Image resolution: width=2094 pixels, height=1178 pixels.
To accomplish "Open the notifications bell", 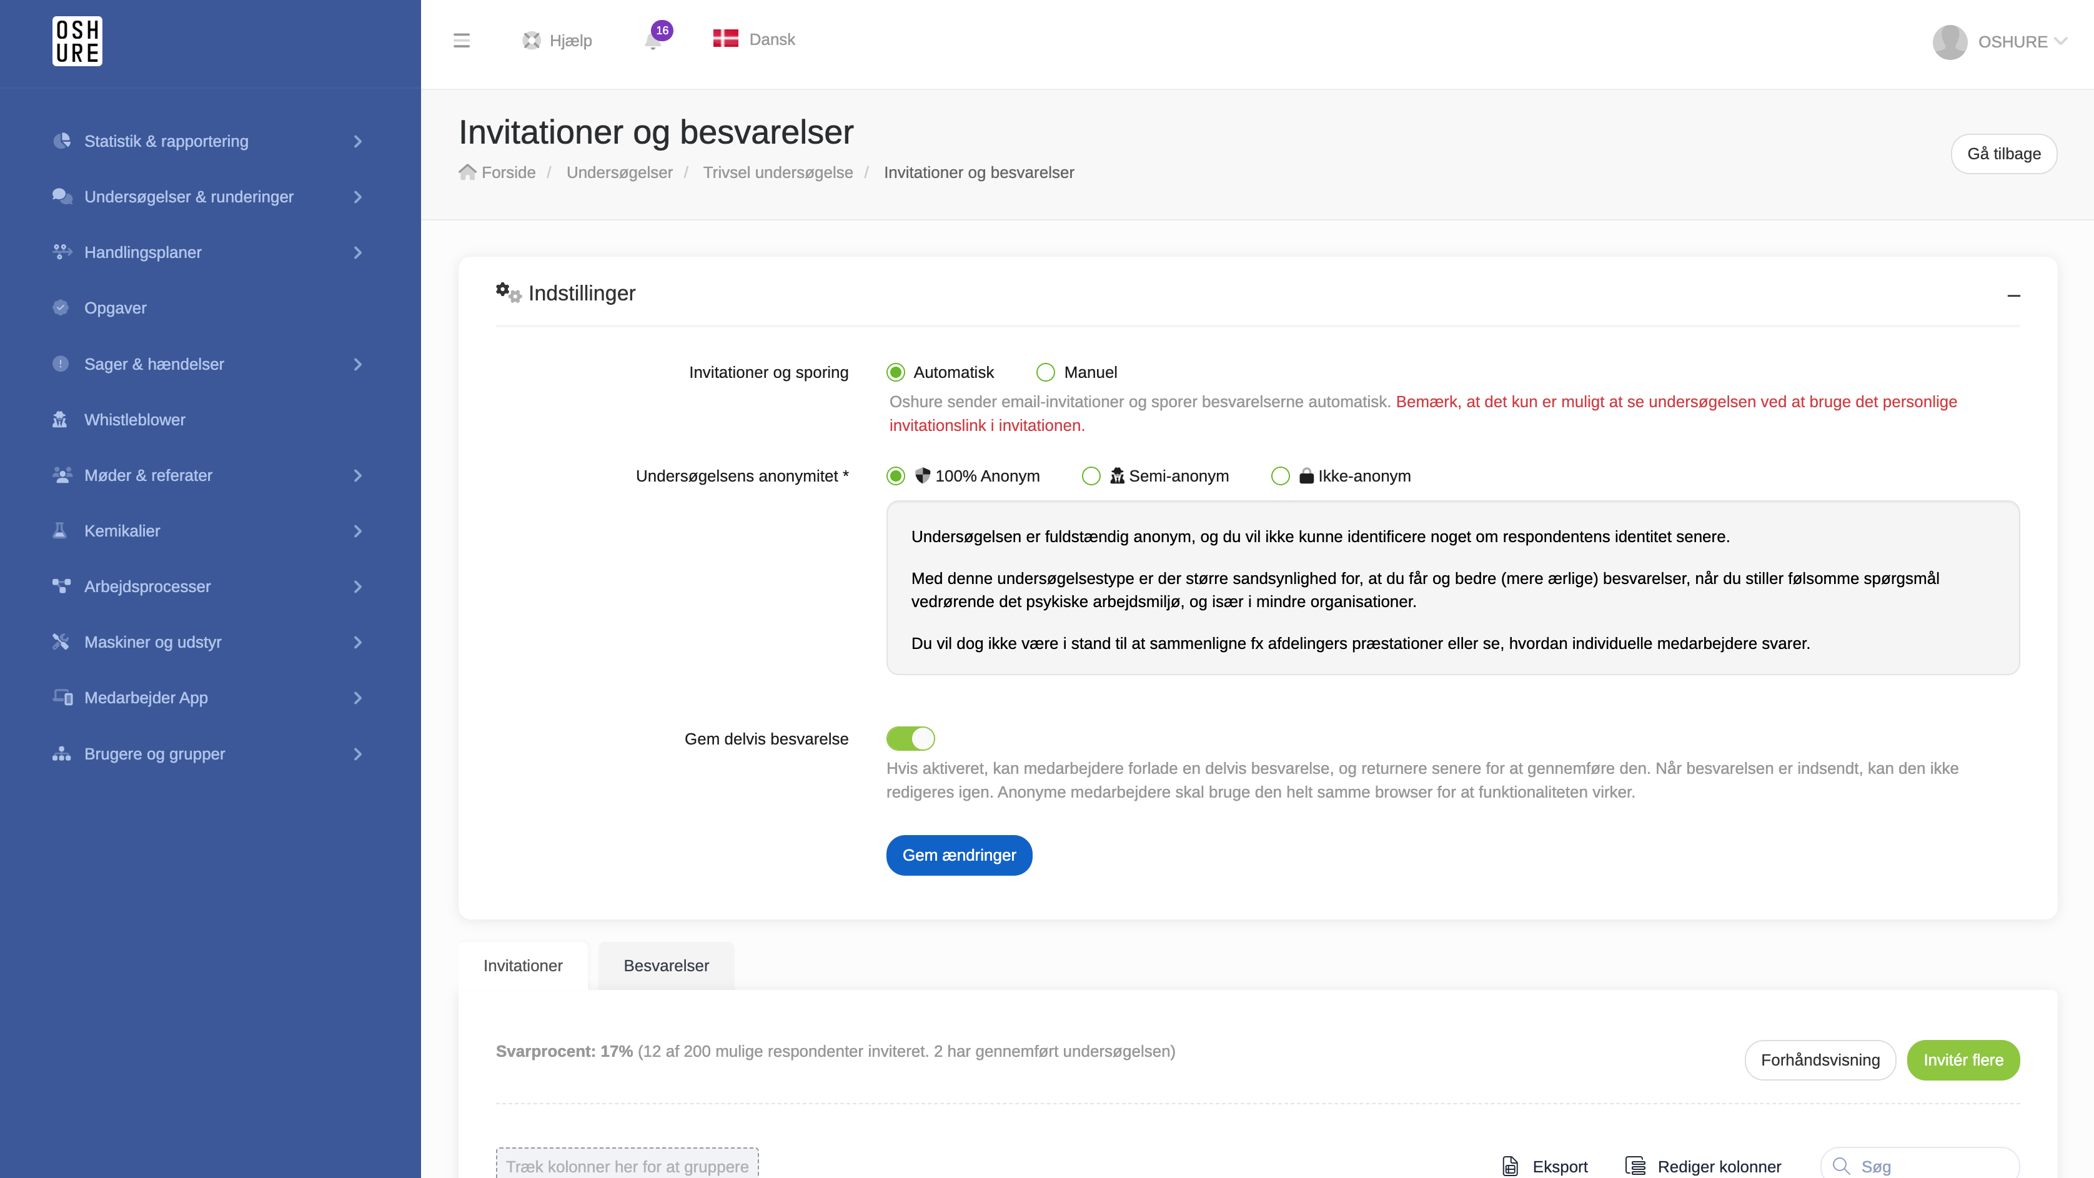I will click(653, 41).
